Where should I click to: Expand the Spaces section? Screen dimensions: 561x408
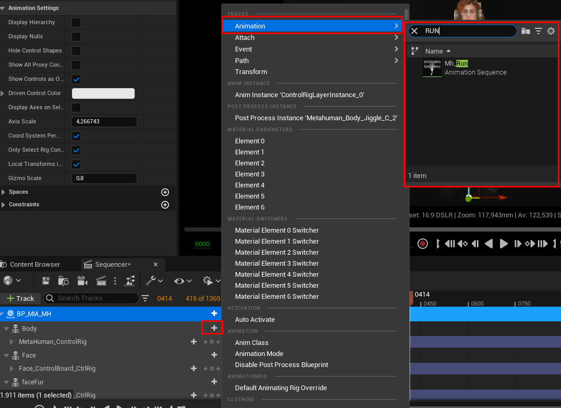4,192
